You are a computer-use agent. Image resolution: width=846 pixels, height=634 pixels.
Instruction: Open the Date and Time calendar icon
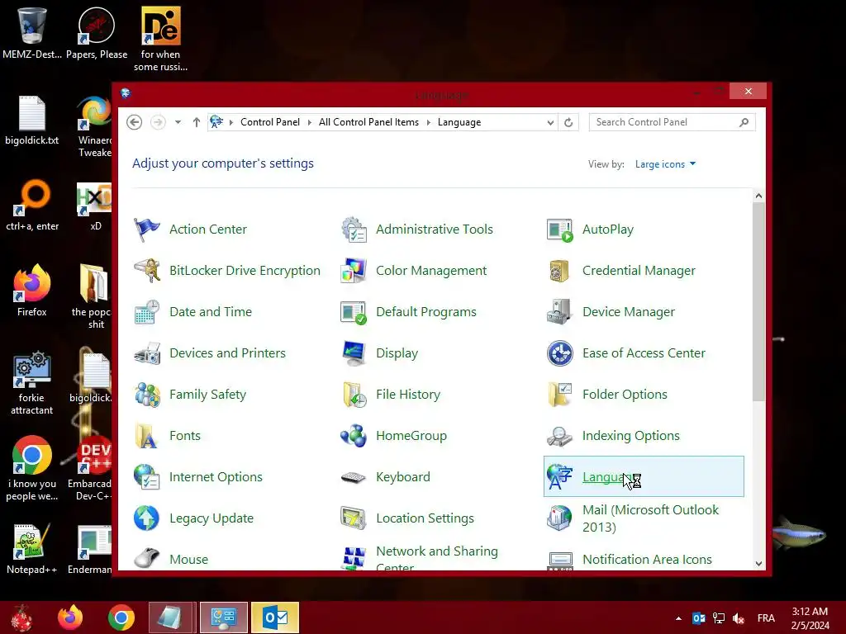click(x=147, y=312)
